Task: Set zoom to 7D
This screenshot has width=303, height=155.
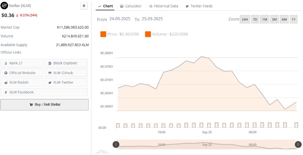Action: (255, 19)
